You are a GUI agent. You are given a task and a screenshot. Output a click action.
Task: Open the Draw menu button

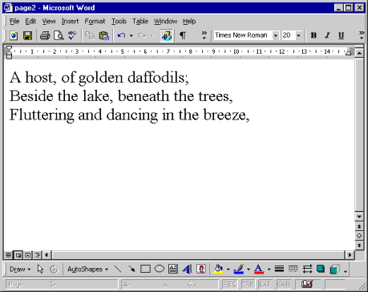coord(20,270)
